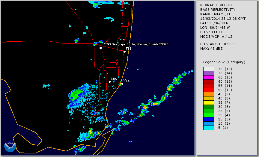Click the 'ELEV ANGLE: 0.50' text

[x=217, y=44]
